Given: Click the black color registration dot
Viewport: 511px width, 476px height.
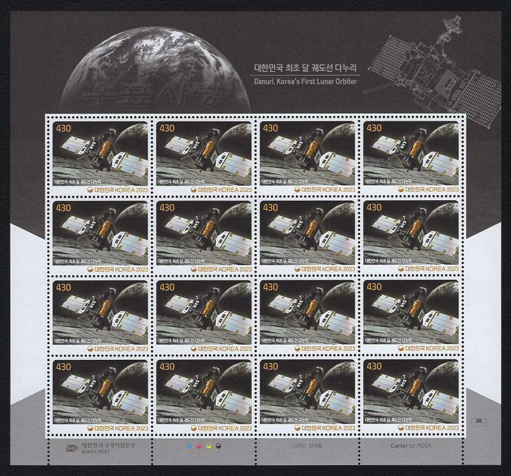Looking at the screenshot, I should pos(218,446).
